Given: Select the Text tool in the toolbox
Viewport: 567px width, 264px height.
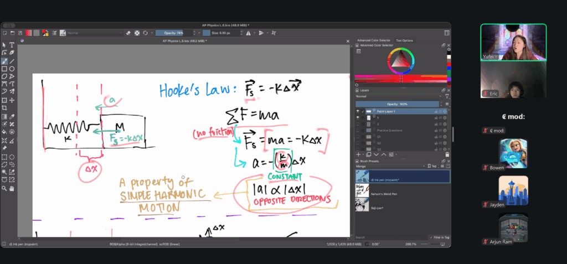Looking at the screenshot, I should coord(12,45).
